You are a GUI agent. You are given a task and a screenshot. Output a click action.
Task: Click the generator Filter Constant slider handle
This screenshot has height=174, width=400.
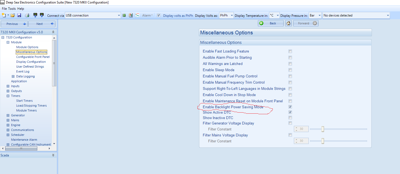[x=322, y=129]
